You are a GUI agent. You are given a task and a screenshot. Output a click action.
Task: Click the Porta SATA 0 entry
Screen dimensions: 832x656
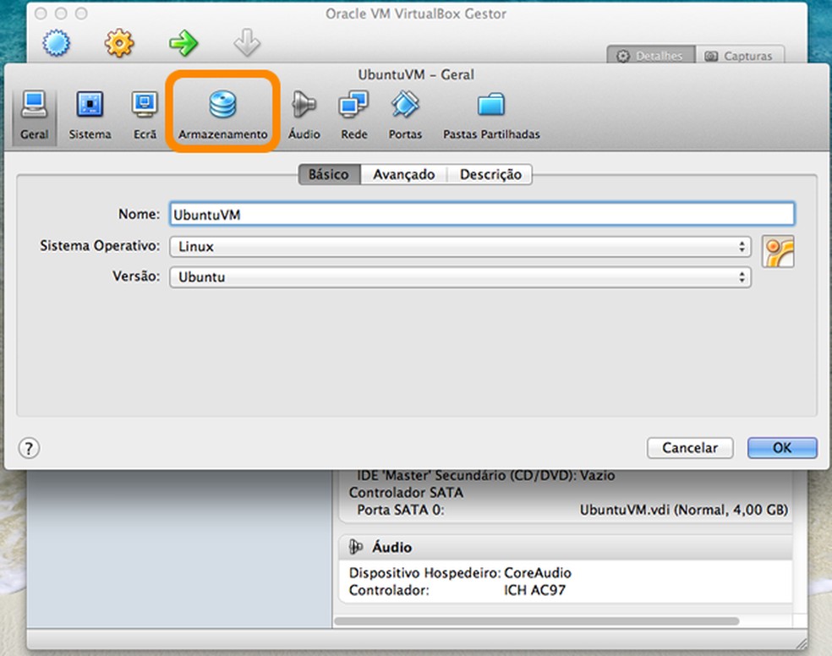pyautogui.click(x=401, y=510)
